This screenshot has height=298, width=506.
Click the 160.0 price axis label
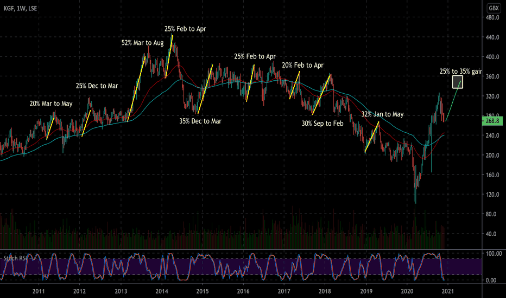click(x=492, y=175)
